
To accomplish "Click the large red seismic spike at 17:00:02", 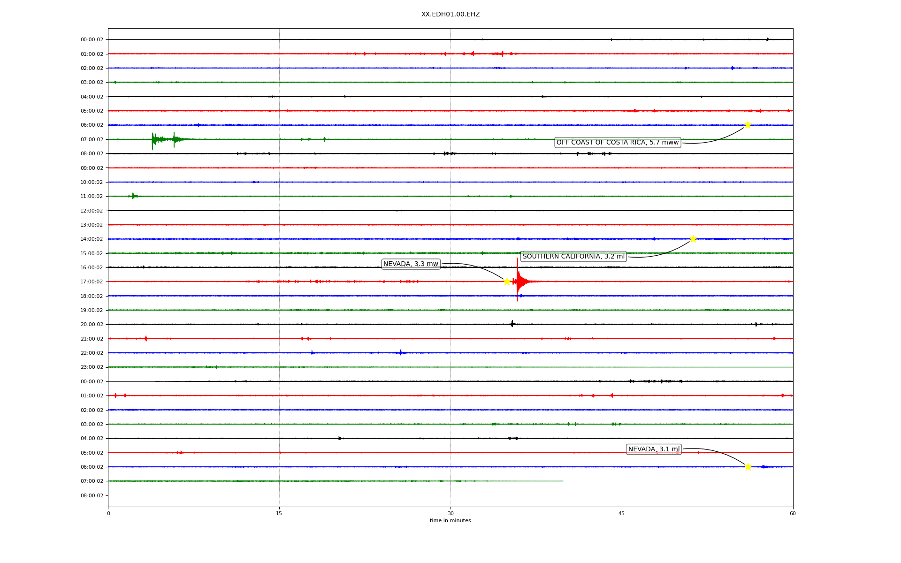I will coord(518,281).
